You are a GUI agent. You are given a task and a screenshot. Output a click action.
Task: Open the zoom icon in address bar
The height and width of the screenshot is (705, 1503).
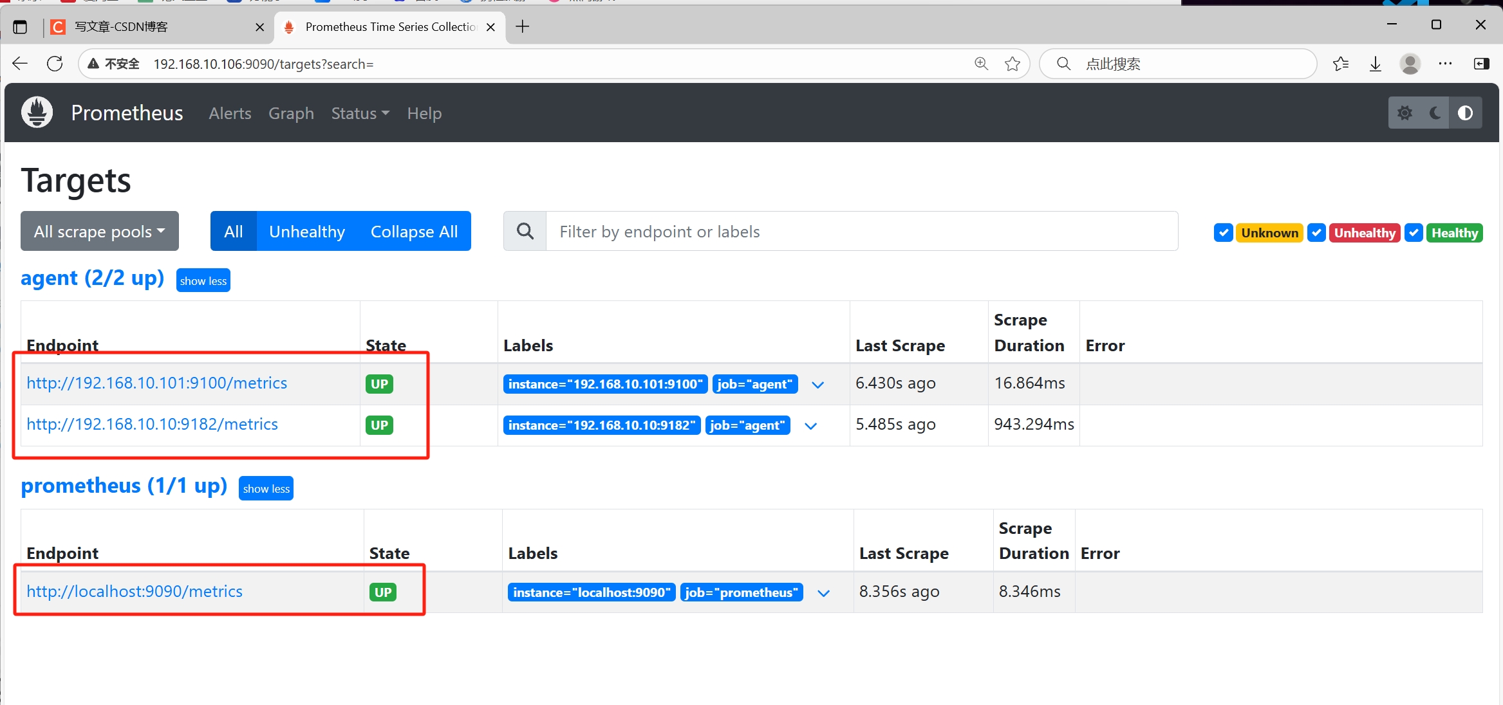point(981,64)
